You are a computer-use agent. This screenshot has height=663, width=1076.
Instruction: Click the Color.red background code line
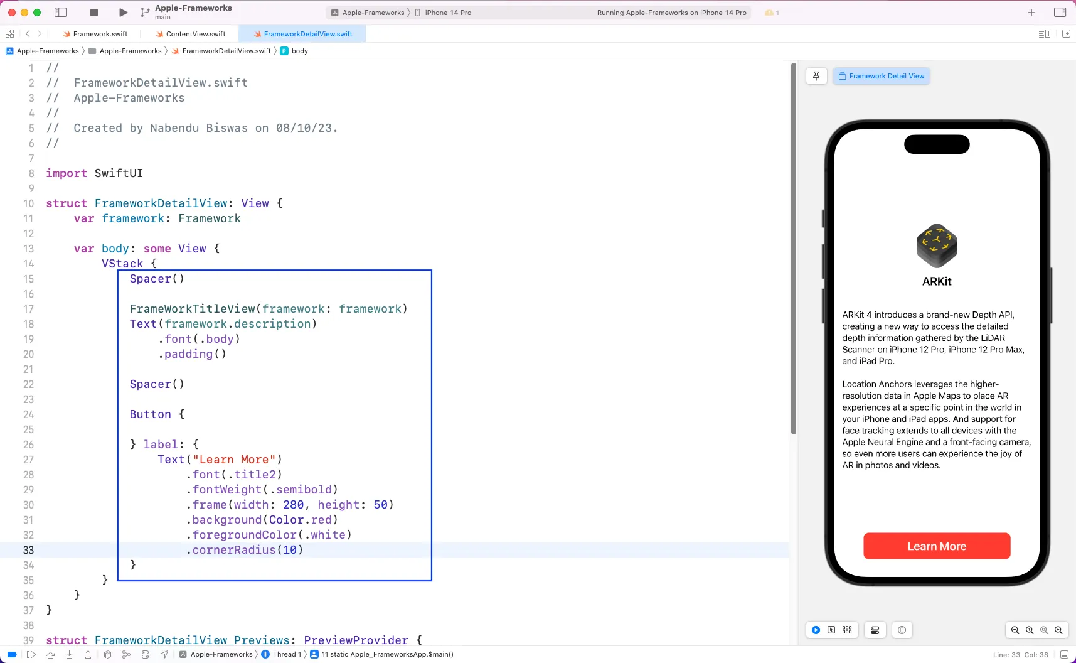tap(262, 520)
